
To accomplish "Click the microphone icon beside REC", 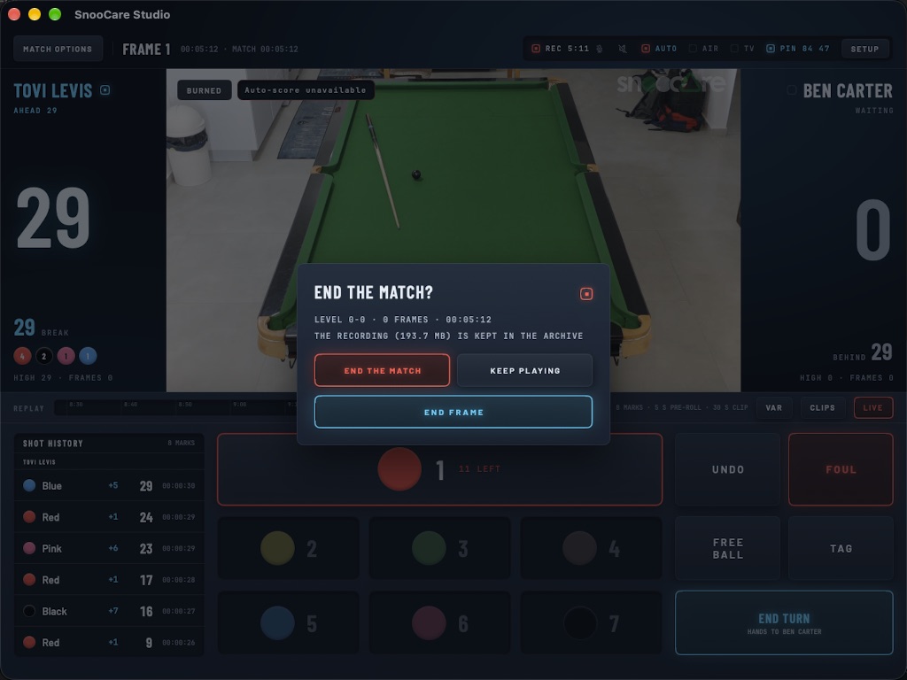I will coord(600,49).
